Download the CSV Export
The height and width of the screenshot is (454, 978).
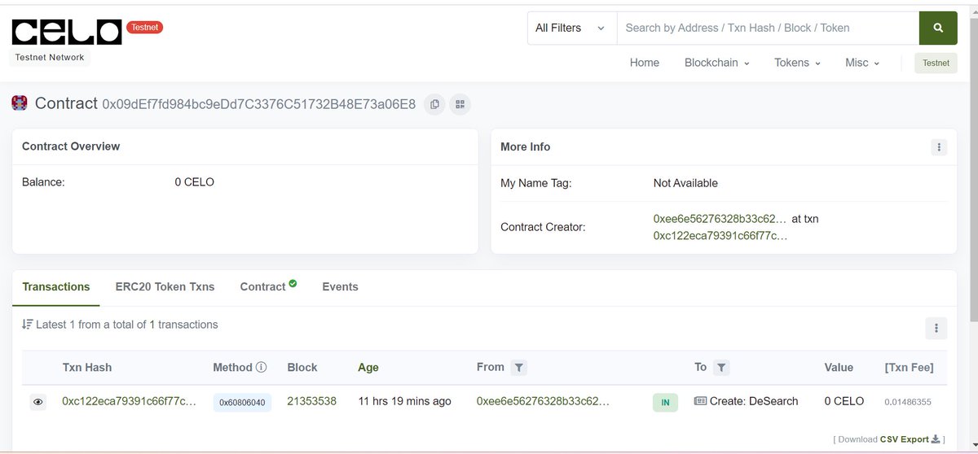click(x=910, y=439)
